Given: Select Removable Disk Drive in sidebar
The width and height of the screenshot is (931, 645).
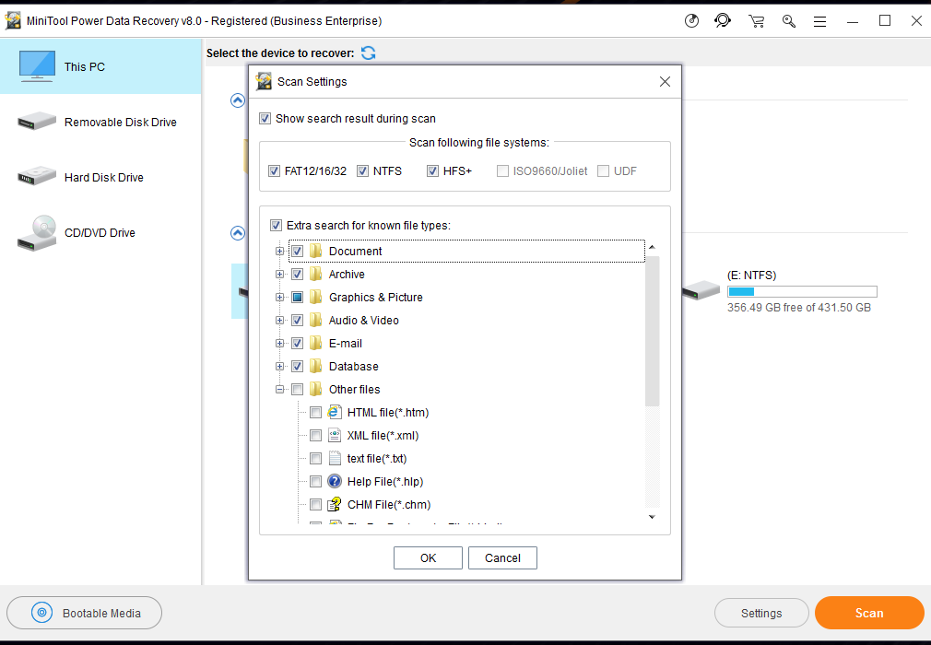Looking at the screenshot, I should pyautogui.click(x=100, y=122).
